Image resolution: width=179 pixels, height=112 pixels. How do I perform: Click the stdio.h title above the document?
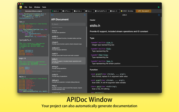coord(124,15)
